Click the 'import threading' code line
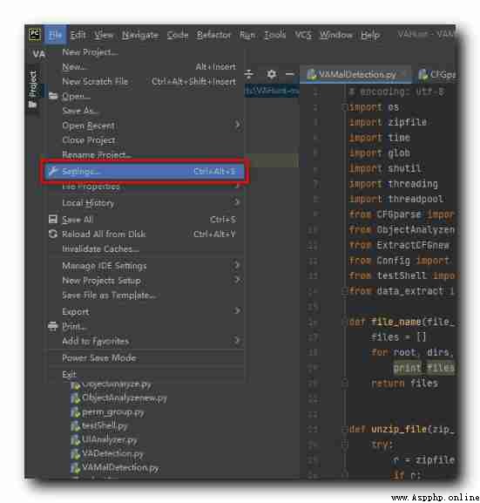 pos(394,184)
